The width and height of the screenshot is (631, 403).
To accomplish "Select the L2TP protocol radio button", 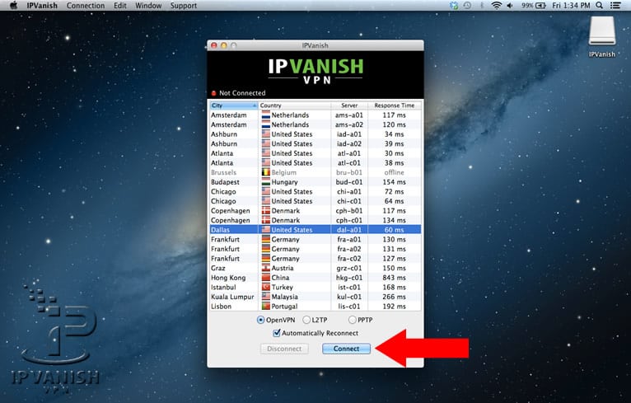I will (x=306, y=320).
